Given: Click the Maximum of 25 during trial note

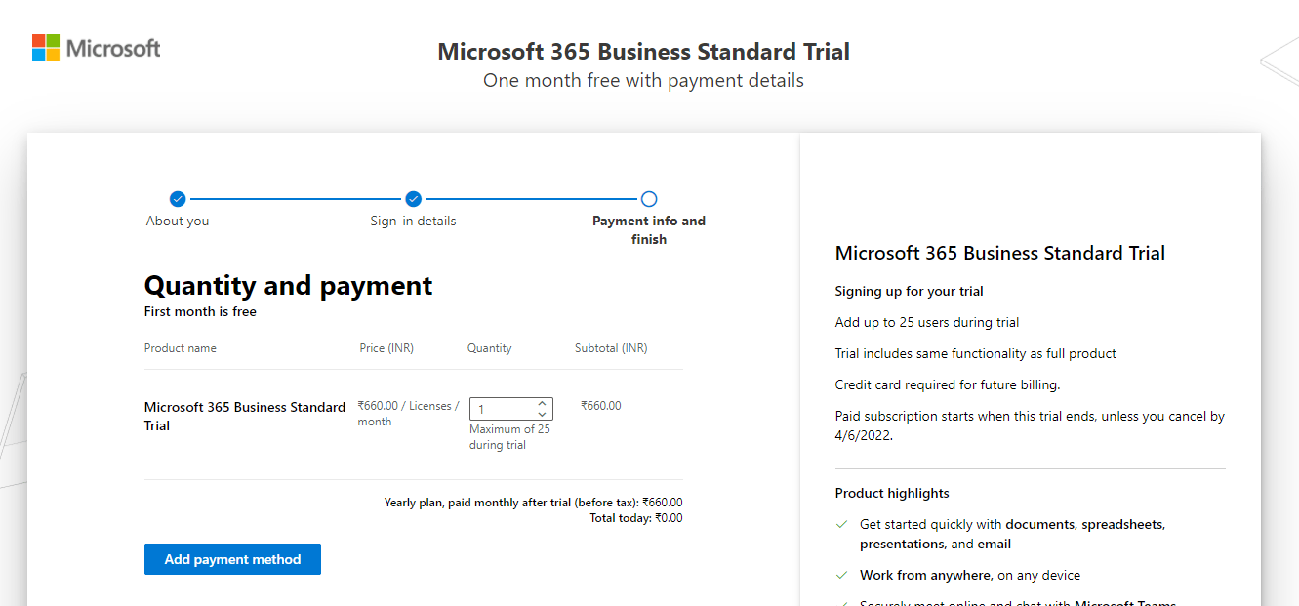Looking at the screenshot, I should click(509, 437).
